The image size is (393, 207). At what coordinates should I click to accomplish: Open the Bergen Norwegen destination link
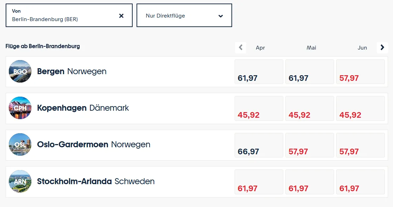click(72, 71)
